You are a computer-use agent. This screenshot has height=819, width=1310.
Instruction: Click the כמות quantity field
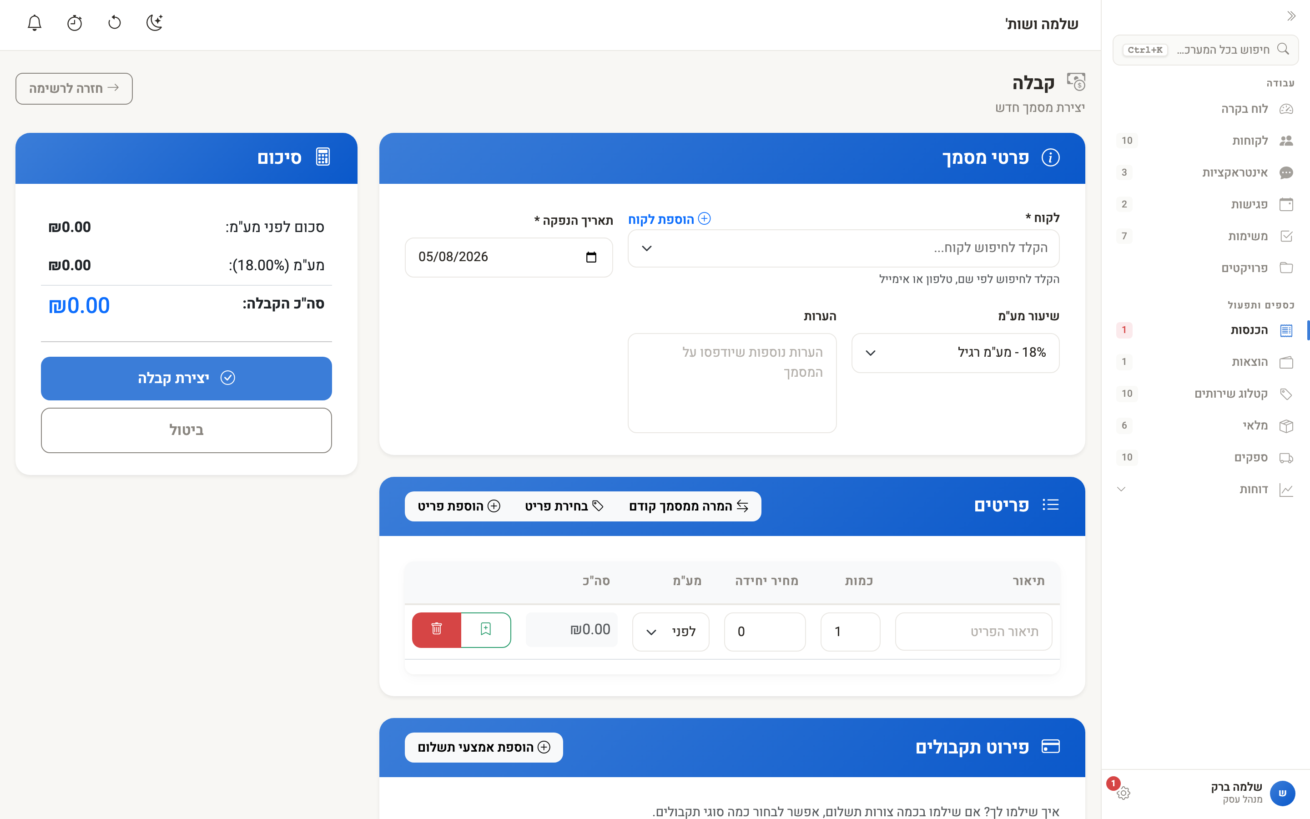click(x=850, y=632)
